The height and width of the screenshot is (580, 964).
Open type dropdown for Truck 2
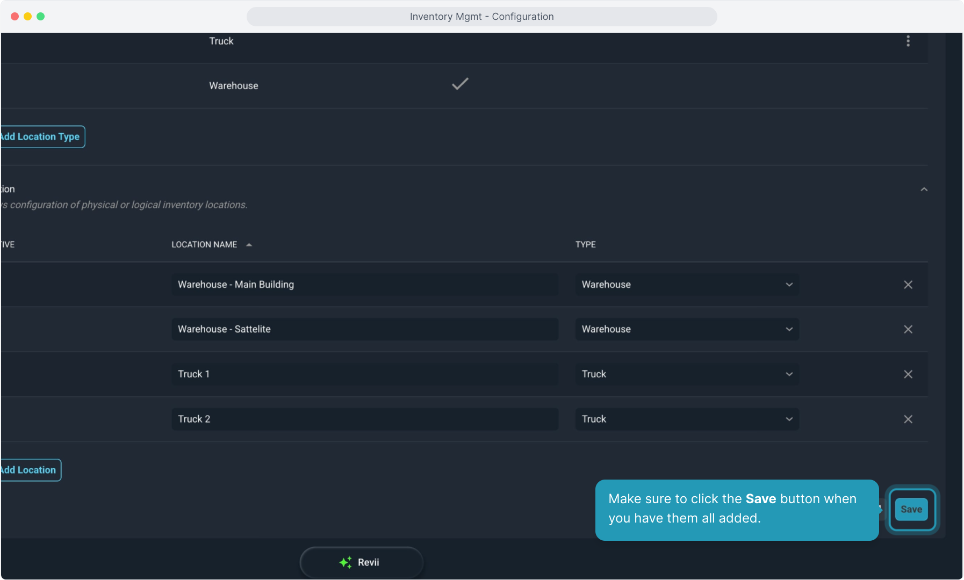click(x=686, y=419)
